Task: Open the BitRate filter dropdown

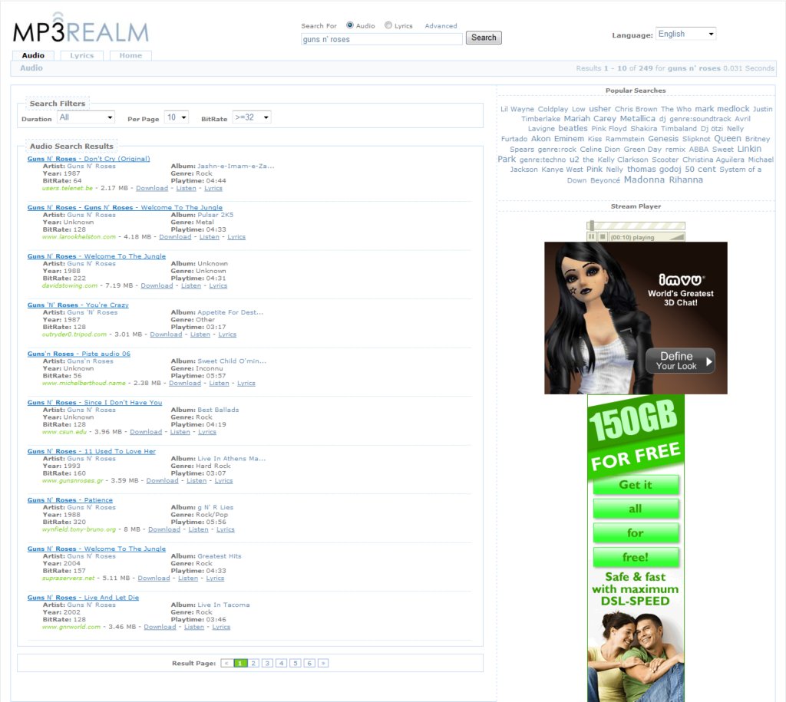Action: (252, 117)
